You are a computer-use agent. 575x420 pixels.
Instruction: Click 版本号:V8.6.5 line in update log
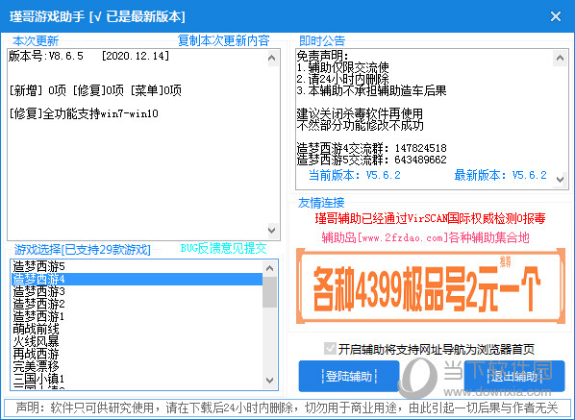click(88, 56)
